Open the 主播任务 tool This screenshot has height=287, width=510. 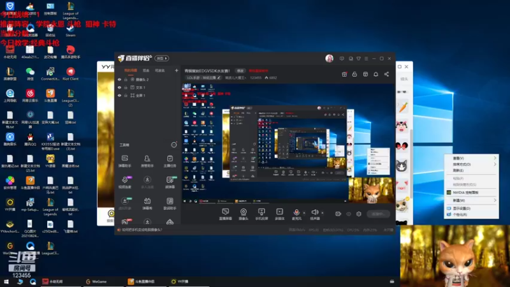pyautogui.click(x=170, y=161)
